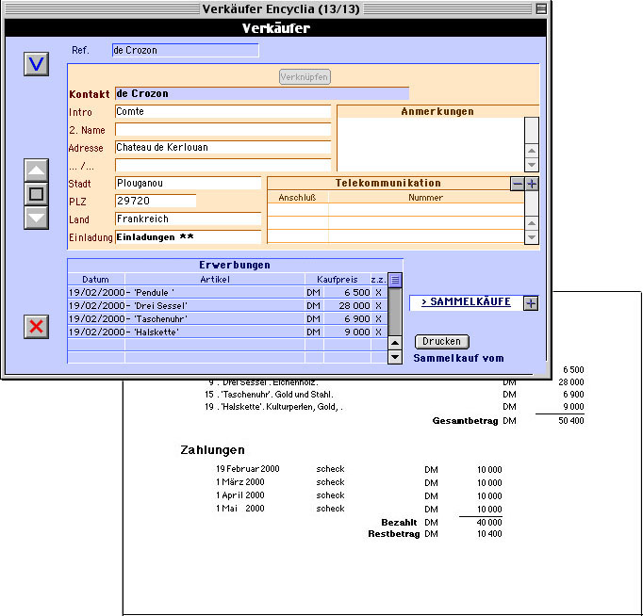Click the Datum column header
The width and height of the screenshot is (643, 616).
click(95, 280)
